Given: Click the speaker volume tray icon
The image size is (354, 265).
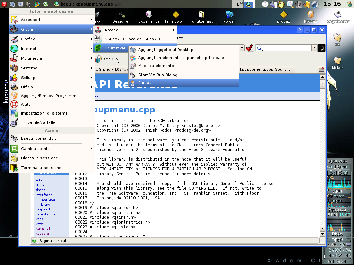Looking at the screenshot, I should (x=299, y=4).
